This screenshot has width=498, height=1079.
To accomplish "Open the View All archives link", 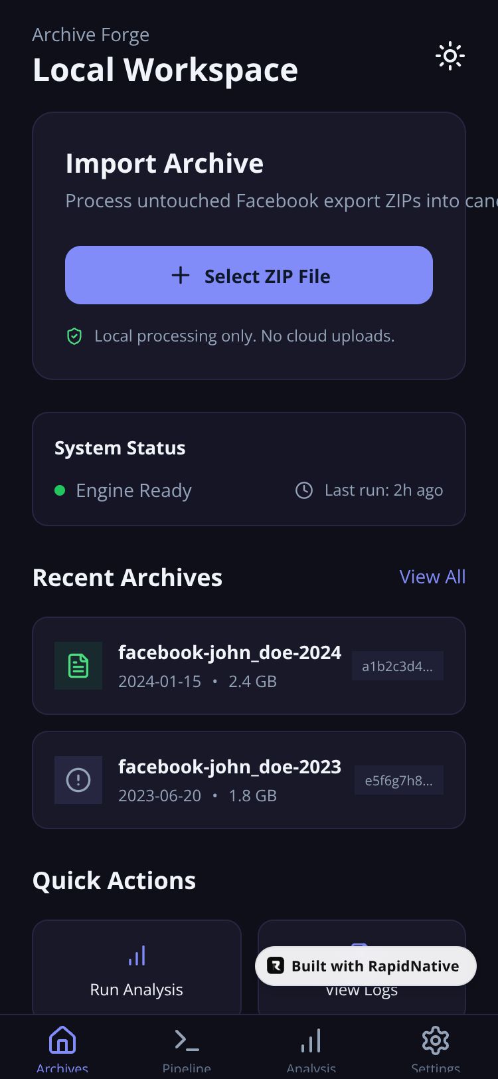I will [x=432, y=577].
